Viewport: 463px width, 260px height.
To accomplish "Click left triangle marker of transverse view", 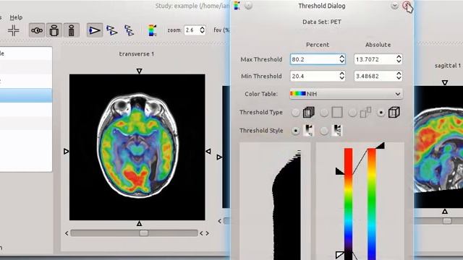I will point(66,151).
